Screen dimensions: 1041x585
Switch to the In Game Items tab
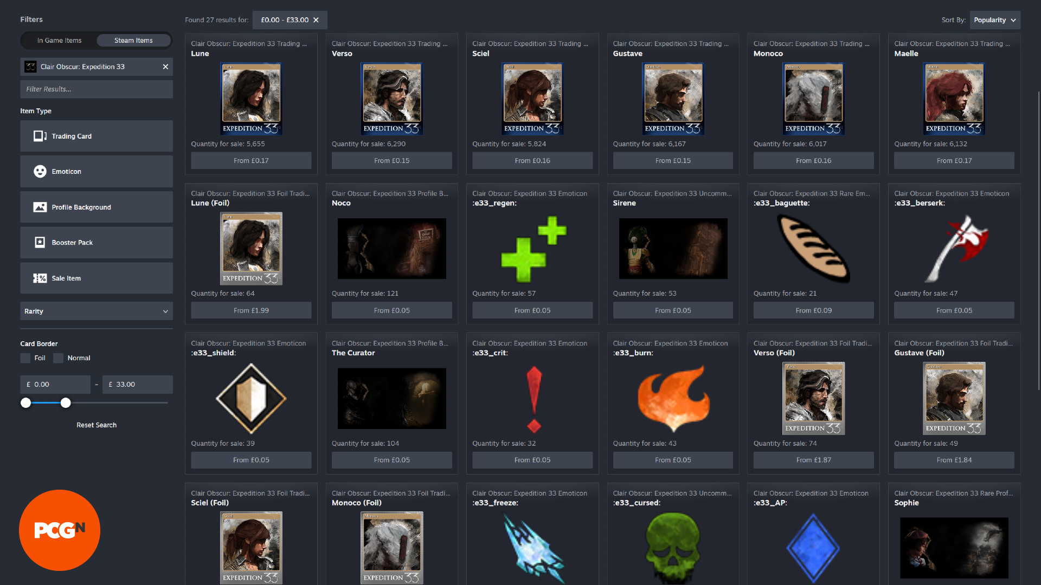tap(59, 41)
